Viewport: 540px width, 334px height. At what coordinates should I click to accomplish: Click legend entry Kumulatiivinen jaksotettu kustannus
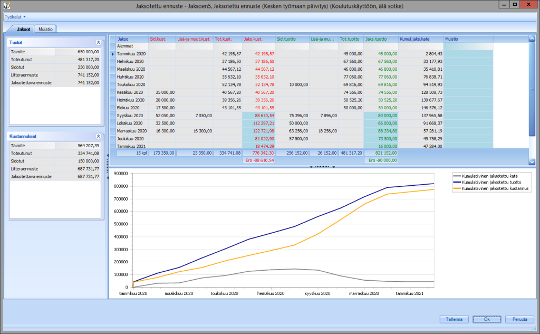coord(491,188)
